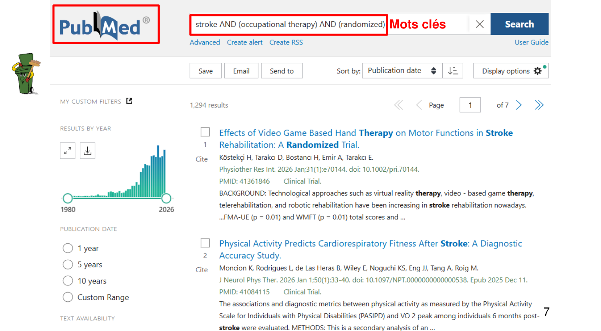Open the User Guide link
Image resolution: width=601 pixels, height=331 pixels.
531,42
